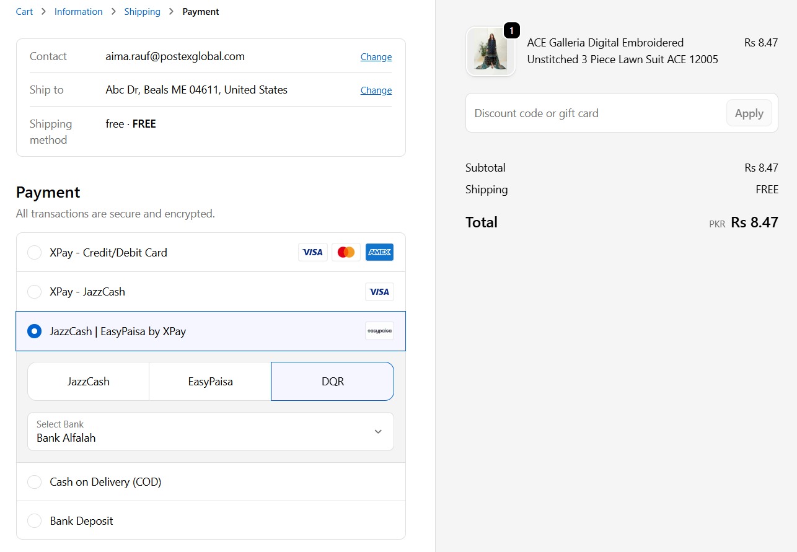The width and height of the screenshot is (797, 552).
Task: Switch to the EasyPaisa tab
Action: tap(211, 382)
